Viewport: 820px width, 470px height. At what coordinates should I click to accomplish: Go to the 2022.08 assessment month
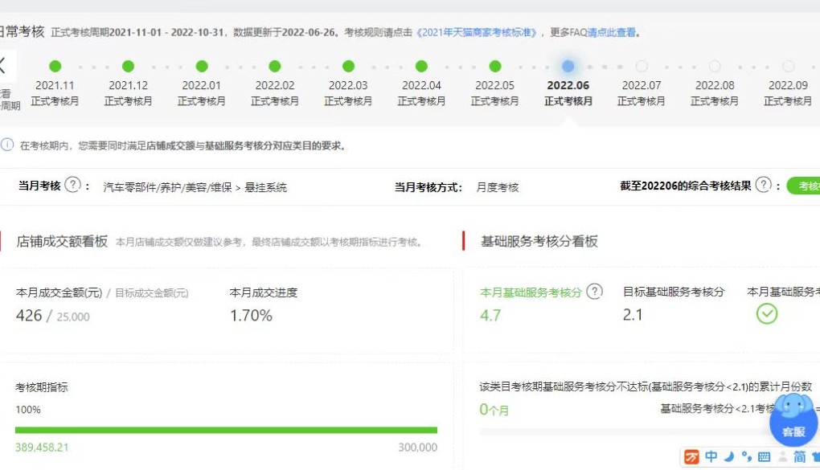coord(715,67)
